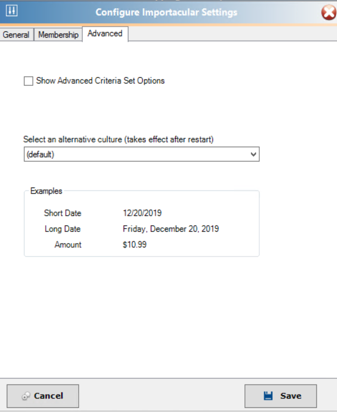Click the icon beside the Cancel label
This screenshot has width=337, height=413.
point(26,396)
